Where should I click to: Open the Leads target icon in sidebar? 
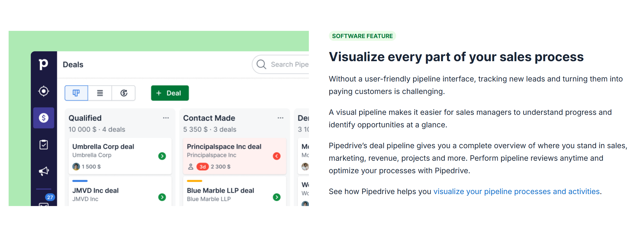pyautogui.click(x=44, y=91)
